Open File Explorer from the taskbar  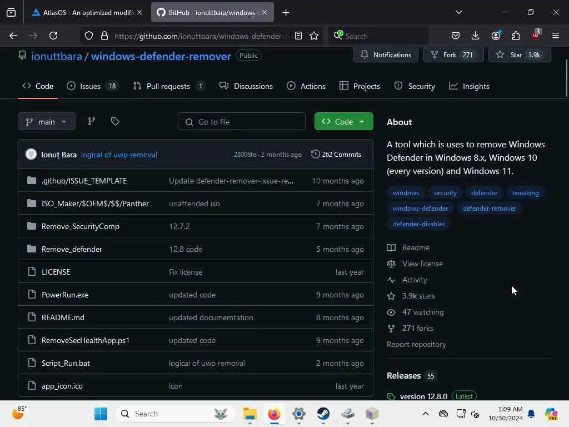pyautogui.click(x=249, y=414)
